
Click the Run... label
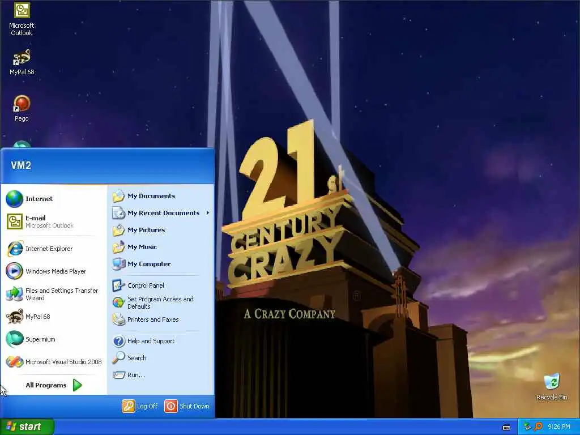[136, 375]
